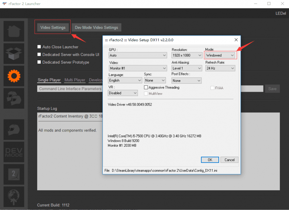This screenshot has height=210, width=289.
Task: Enable the Auto Close Launcher checkbox
Action: [39, 47]
